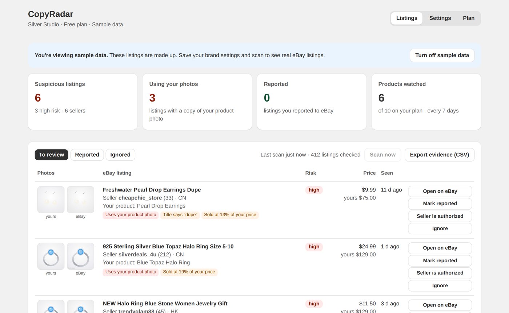This screenshot has width=509, height=313.
Task: Click the 925 Sterling Silver Blue Topaz title
Action: click(x=168, y=247)
